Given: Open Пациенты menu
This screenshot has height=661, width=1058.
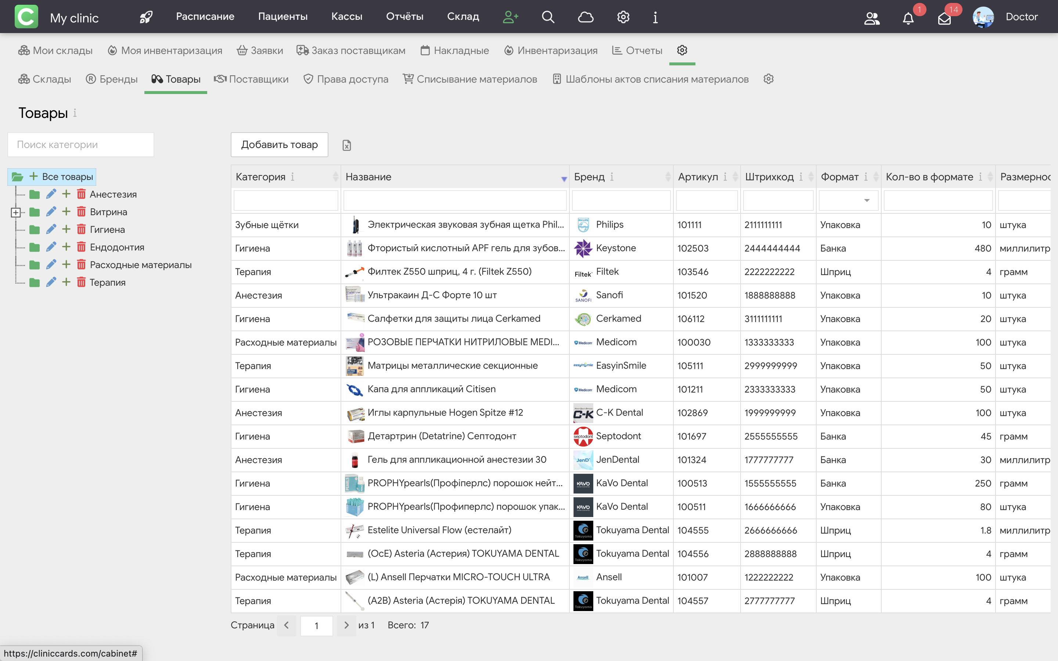Looking at the screenshot, I should (x=283, y=17).
